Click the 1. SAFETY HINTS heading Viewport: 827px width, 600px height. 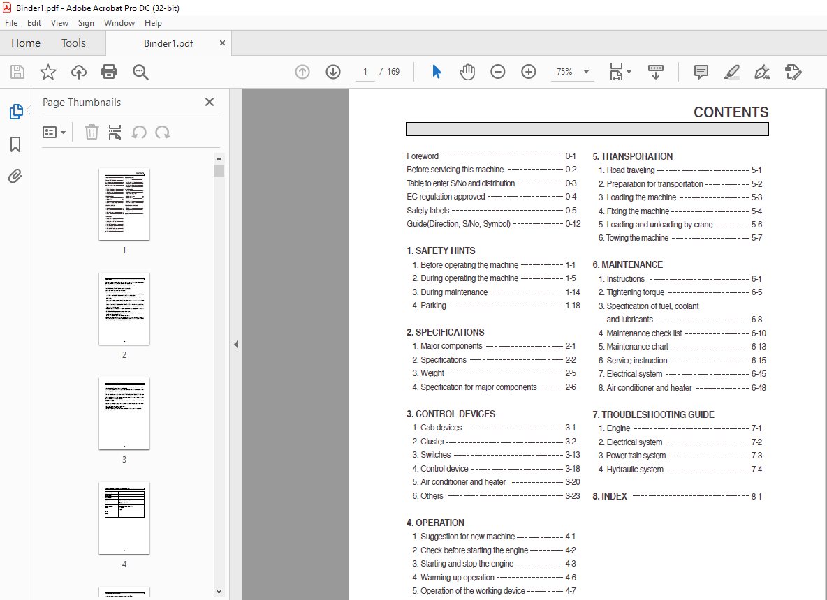(441, 250)
